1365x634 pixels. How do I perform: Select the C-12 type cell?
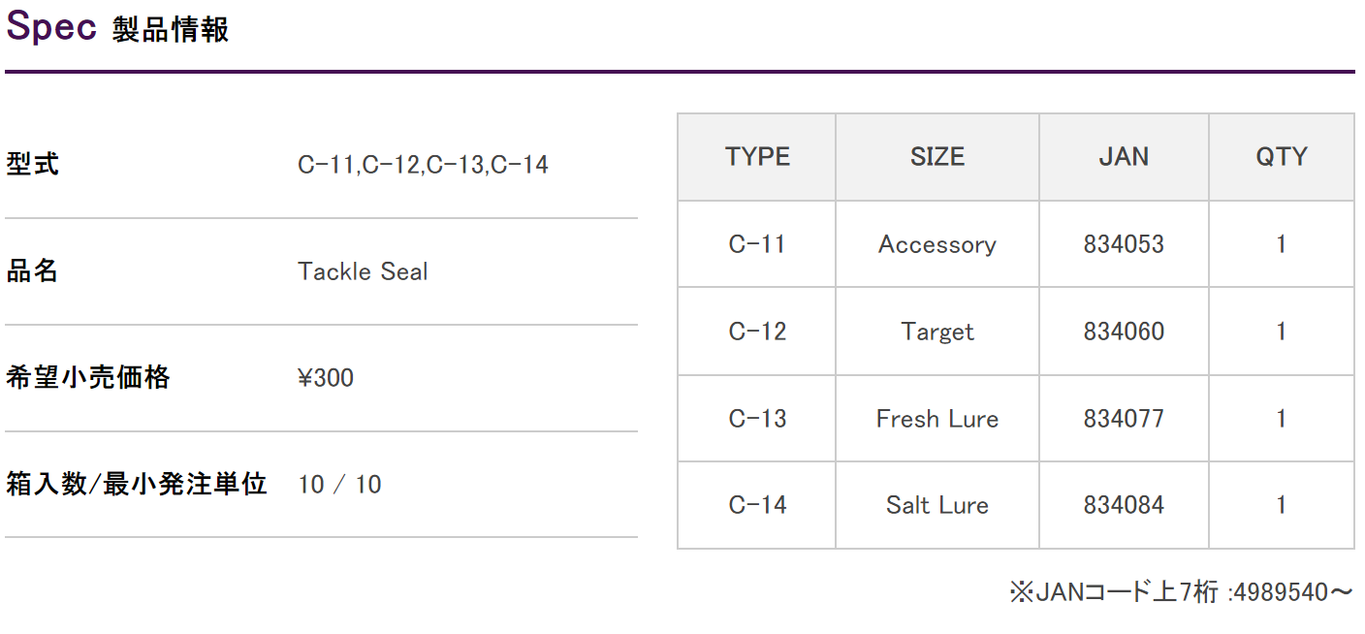click(757, 332)
